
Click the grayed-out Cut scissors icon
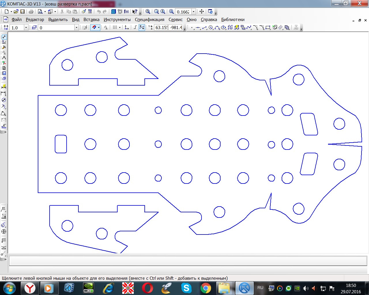tap(62, 12)
